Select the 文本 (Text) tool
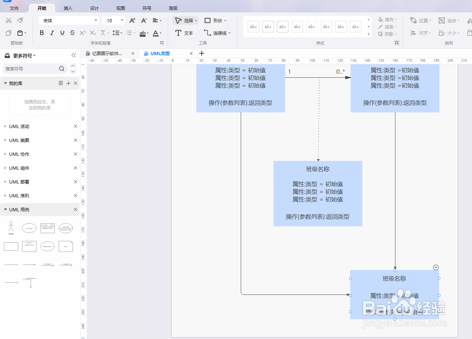472x339 pixels. (184, 33)
